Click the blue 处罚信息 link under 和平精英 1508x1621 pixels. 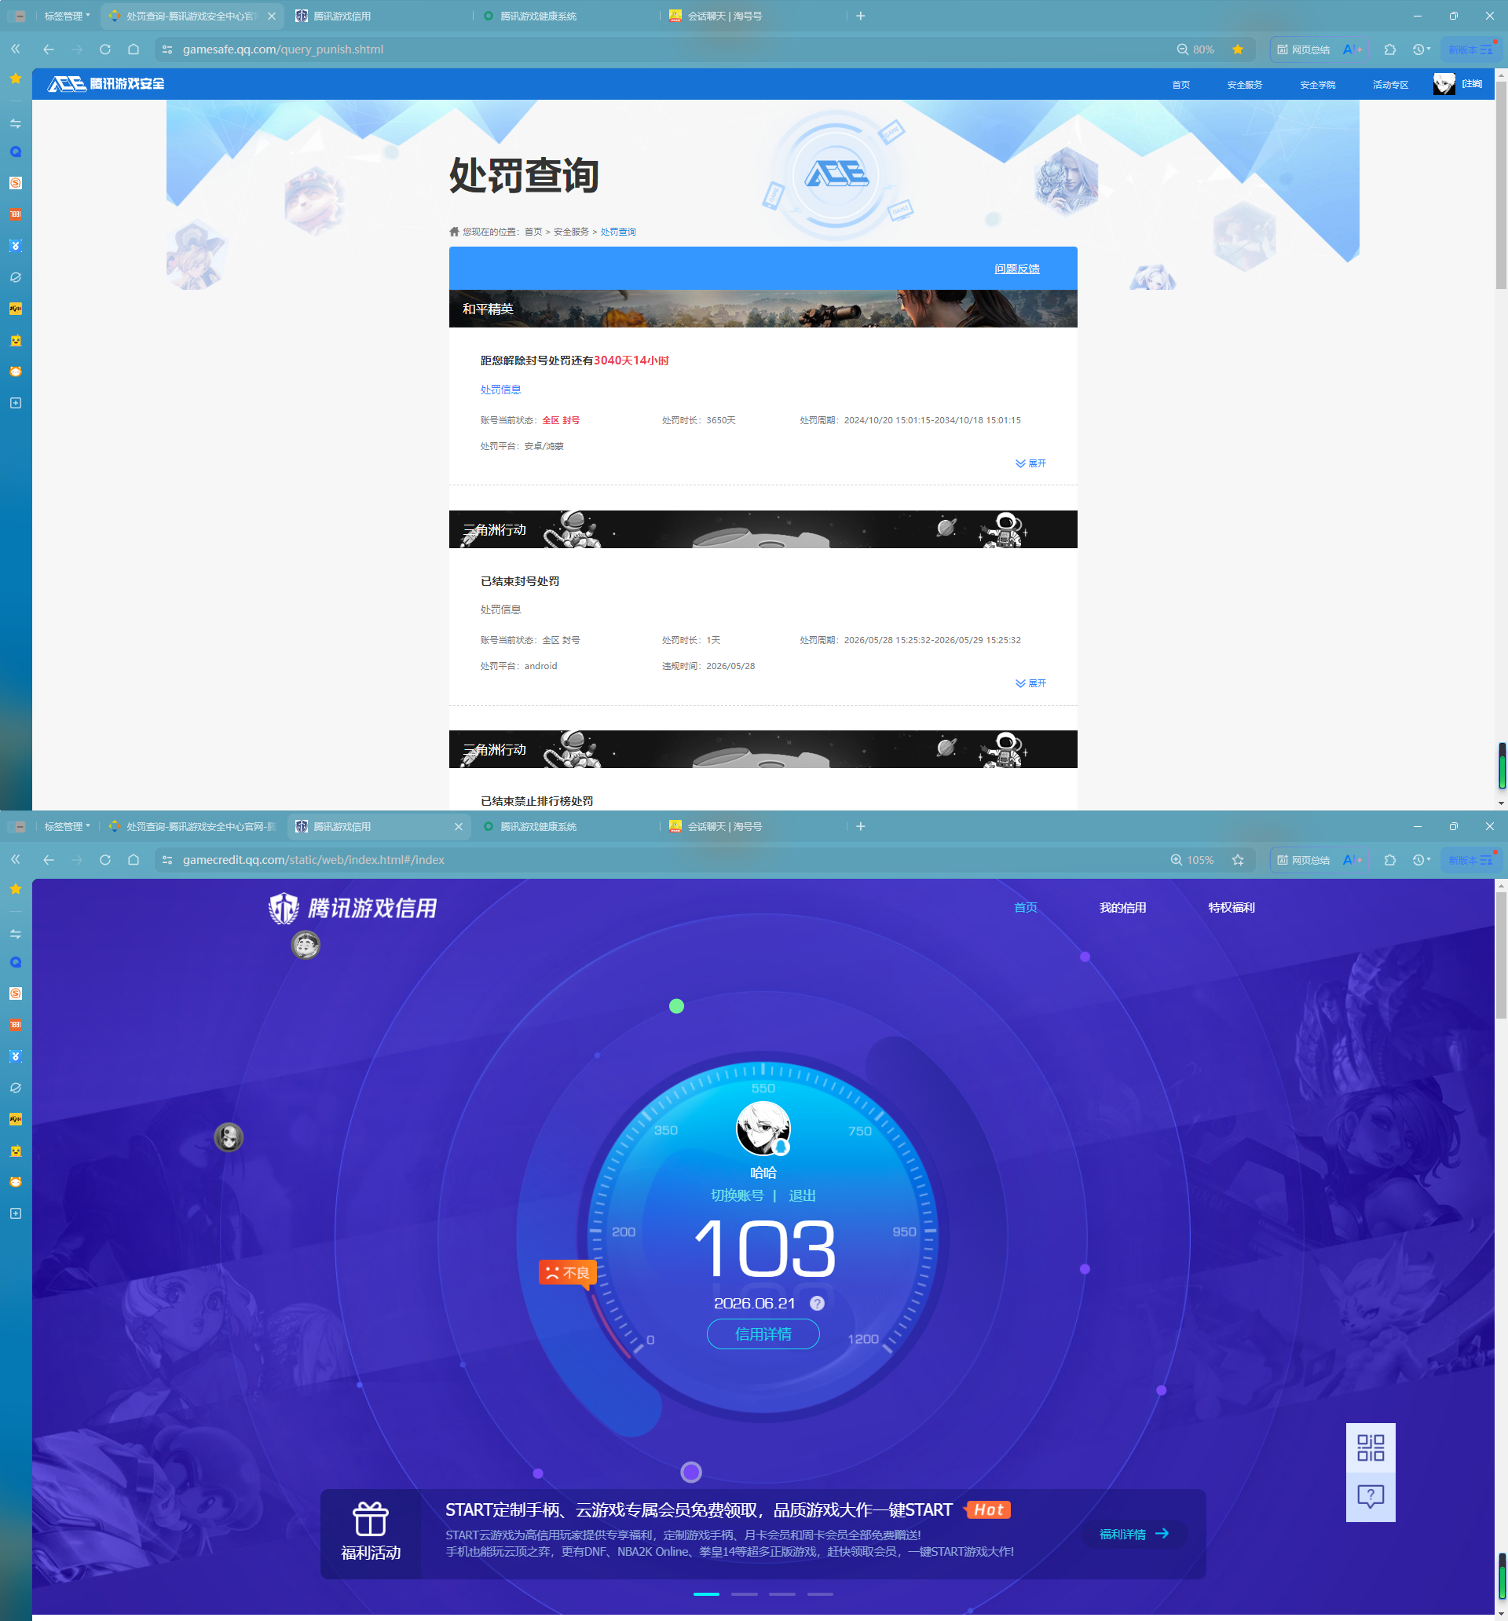pyautogui.click(x=500, y=390)
